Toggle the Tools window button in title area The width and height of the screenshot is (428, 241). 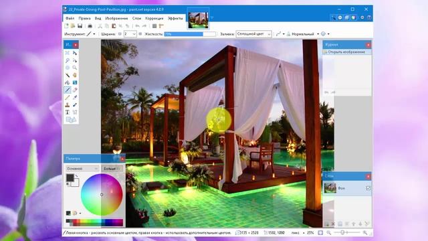coord(333,17)
